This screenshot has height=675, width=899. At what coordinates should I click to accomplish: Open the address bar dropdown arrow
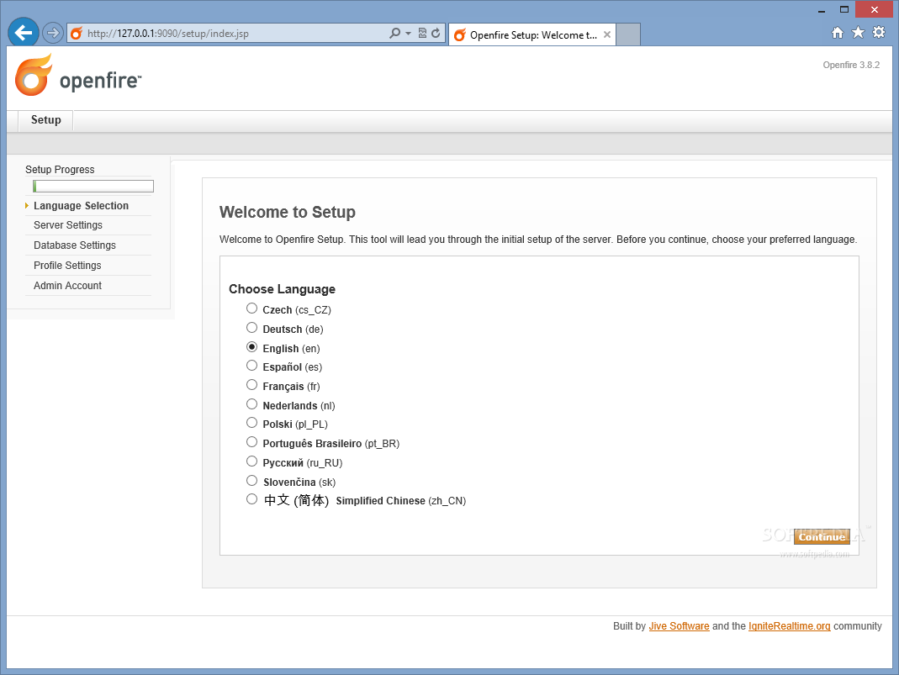(x=408, y=34)
